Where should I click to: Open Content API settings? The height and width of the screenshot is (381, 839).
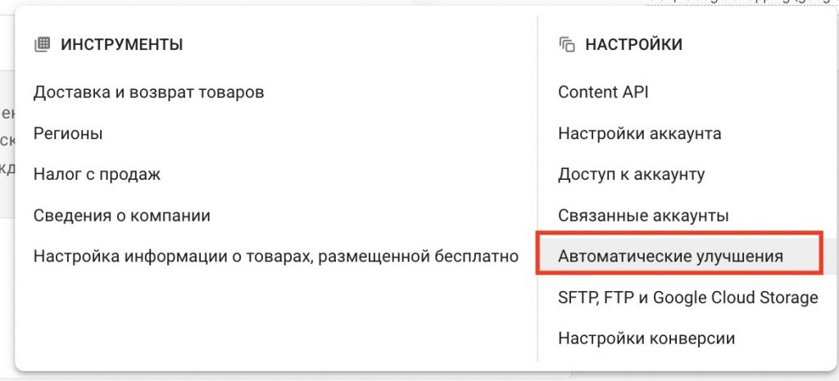pos(603,92)
